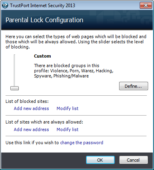Add new address to always allowed sites
This screenshot has height=170, width=154.
click(x=31, y=129)
